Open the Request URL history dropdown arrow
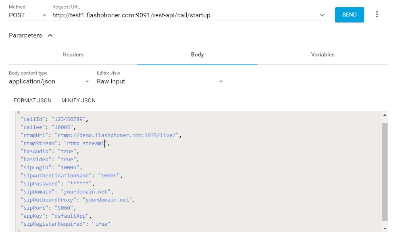 322,15
